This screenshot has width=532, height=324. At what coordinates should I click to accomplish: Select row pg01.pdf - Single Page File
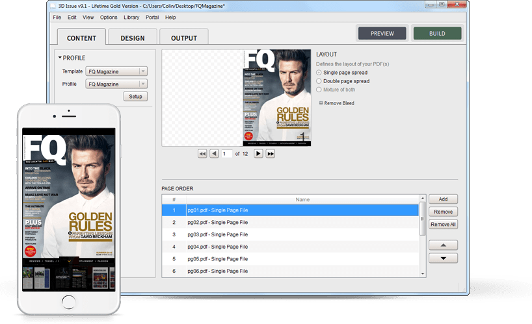tap(291, 210)
